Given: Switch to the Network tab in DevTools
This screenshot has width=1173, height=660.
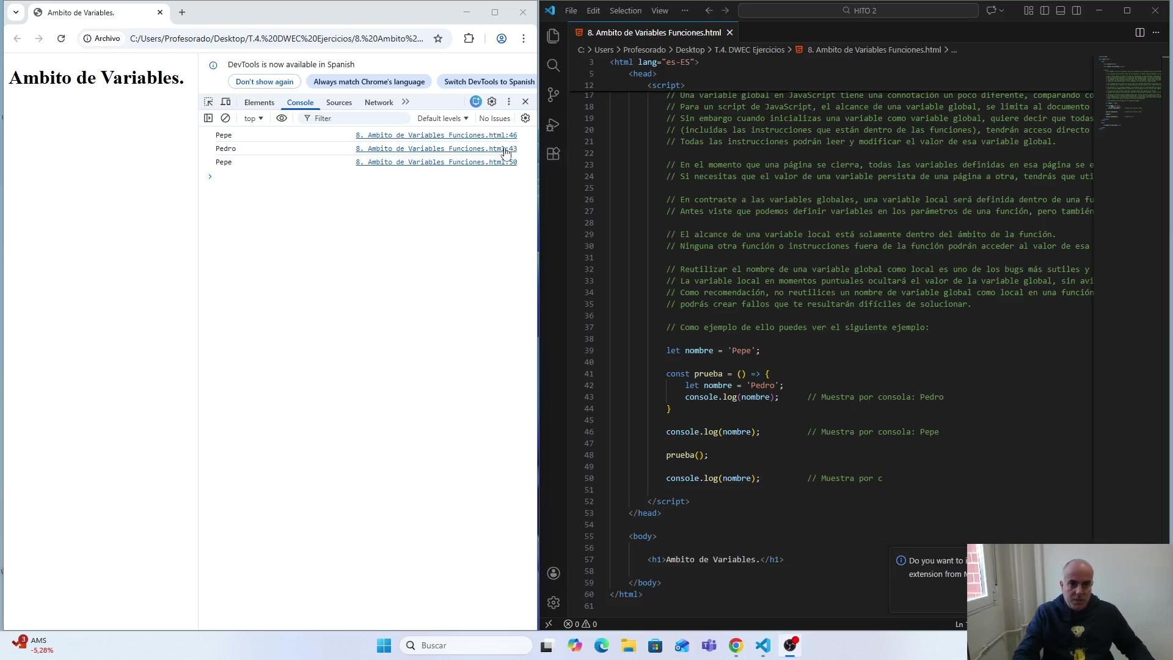Looking at the screenshot, I should coord(379,102).
